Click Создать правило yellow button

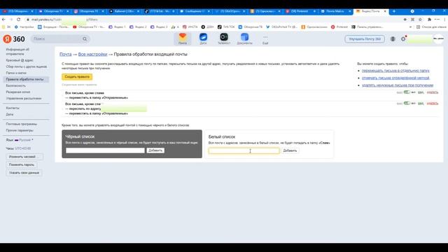pos(77,76)
